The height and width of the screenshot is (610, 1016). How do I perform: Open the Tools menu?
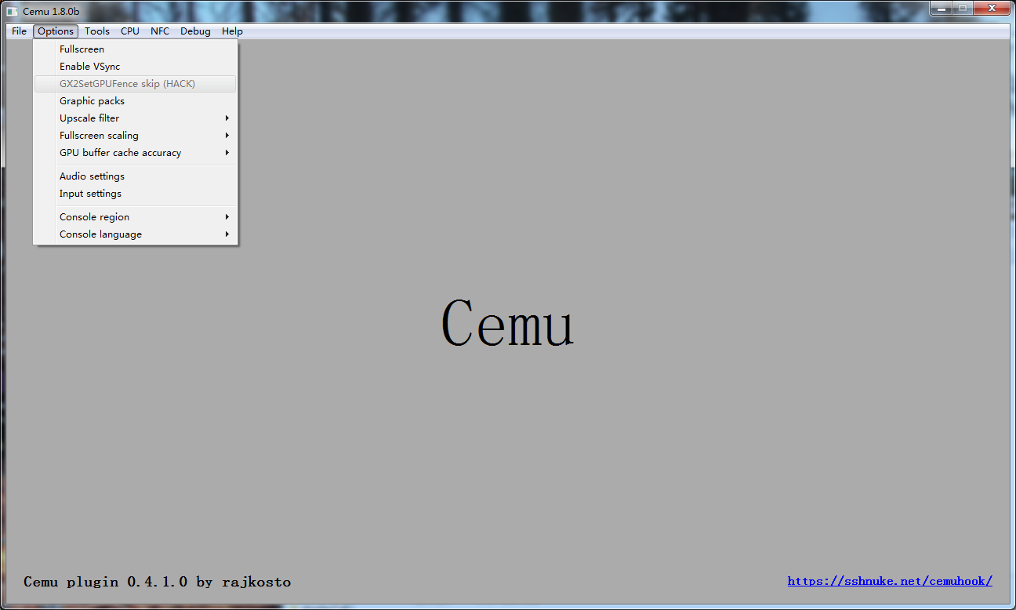97,31
